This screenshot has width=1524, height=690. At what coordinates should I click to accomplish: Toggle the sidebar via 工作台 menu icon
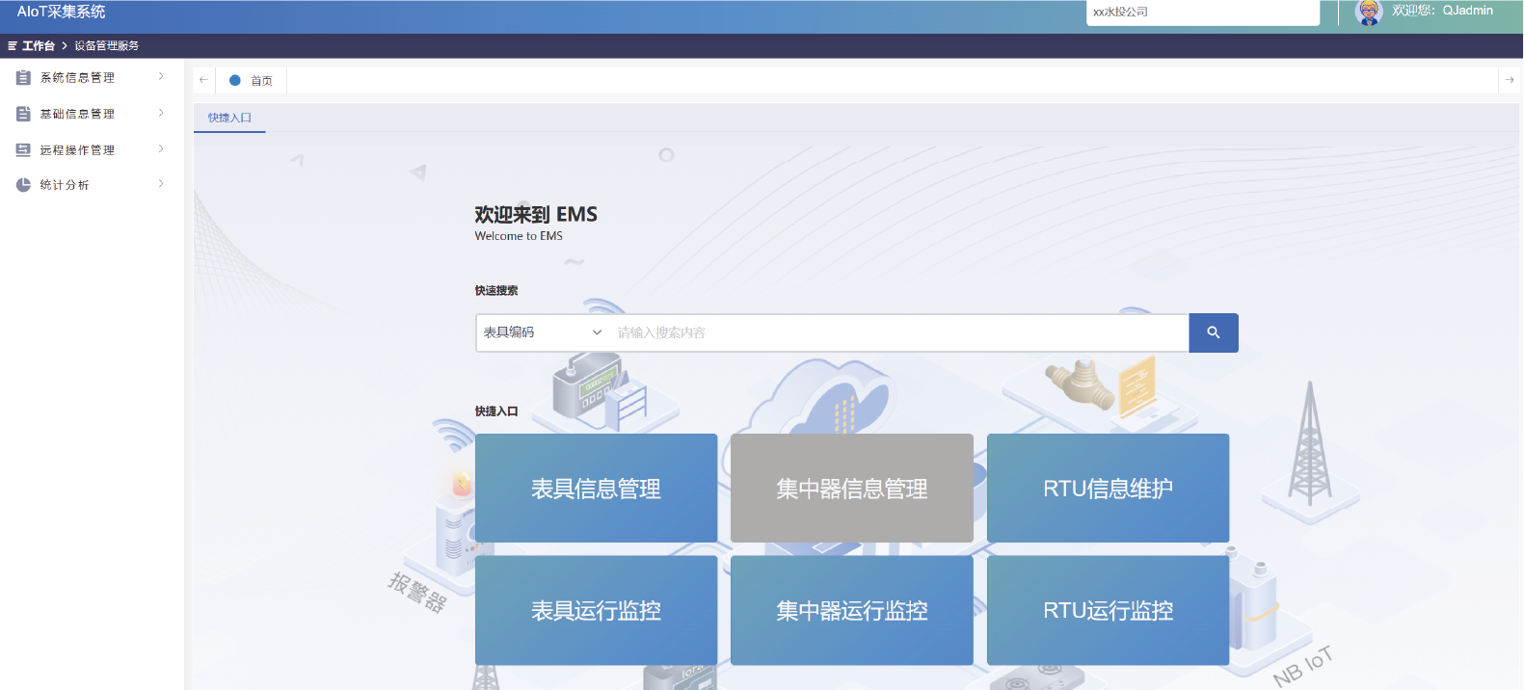point(13,45)
